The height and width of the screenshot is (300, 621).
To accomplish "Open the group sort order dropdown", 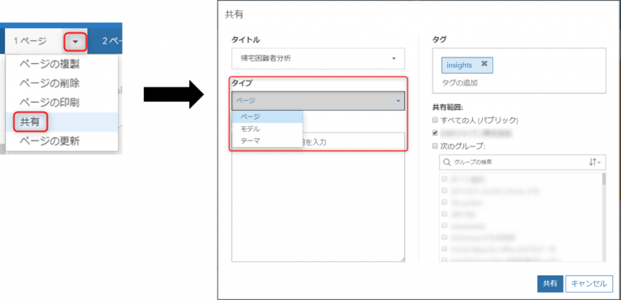I will 595,162.
